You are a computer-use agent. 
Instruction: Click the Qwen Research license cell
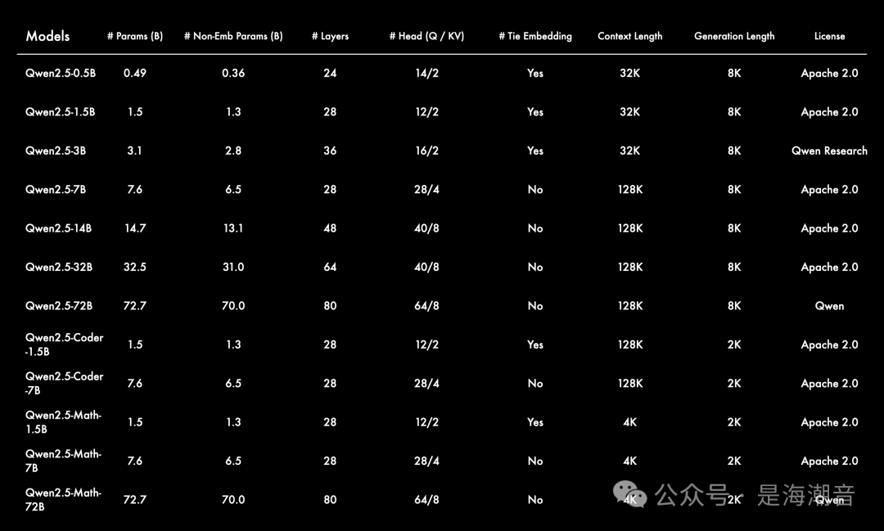(829, 151)
